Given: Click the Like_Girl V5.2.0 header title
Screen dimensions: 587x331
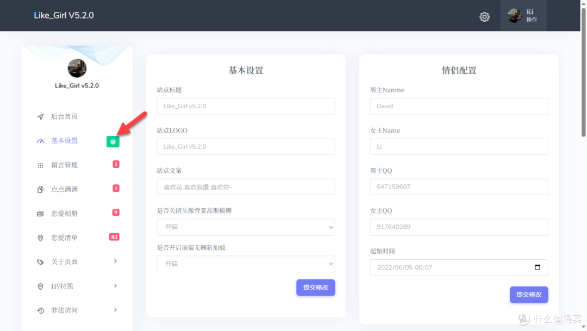Looking at the screenshot, I should click(x=64, y=15).
